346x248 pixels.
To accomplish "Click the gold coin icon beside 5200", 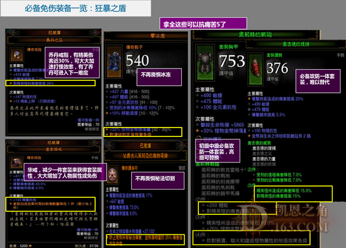I will (x=30, y=246).
